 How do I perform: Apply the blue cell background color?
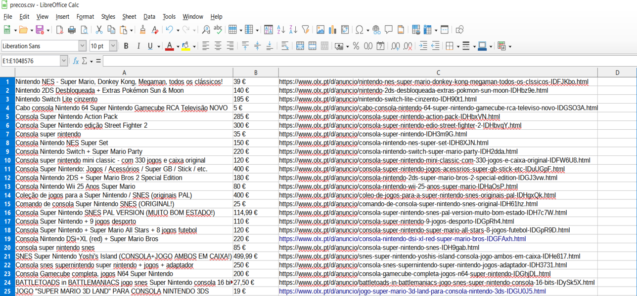click(x=482, y=46)
